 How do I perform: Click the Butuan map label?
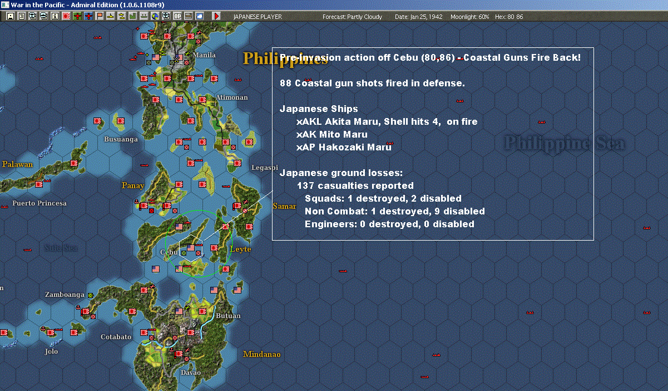tap(229, 316)
